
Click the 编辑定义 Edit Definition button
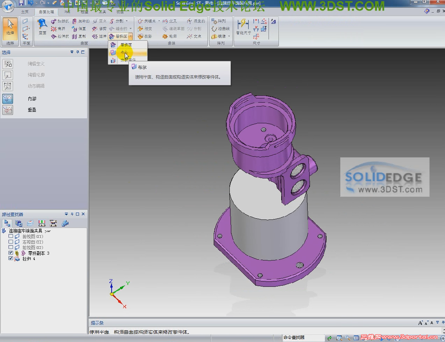coord(8,64)
